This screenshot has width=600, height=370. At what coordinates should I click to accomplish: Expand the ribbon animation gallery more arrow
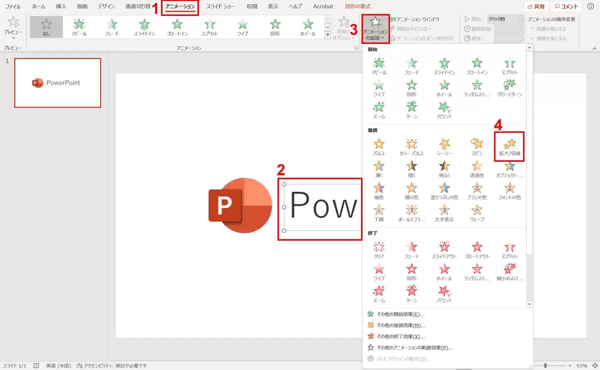pyautogui.click(x=328, y=35)
